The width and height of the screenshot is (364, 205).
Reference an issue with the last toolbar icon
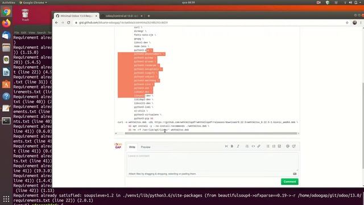(x=294, y=146)
